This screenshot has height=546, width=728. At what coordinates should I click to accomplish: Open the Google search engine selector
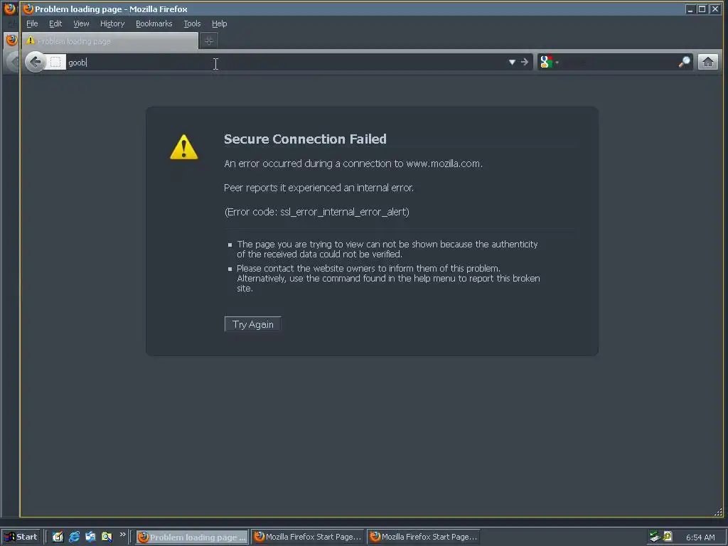pyautogui.click(x=550, y=62)
